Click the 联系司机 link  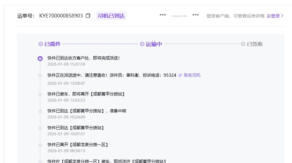192,75
